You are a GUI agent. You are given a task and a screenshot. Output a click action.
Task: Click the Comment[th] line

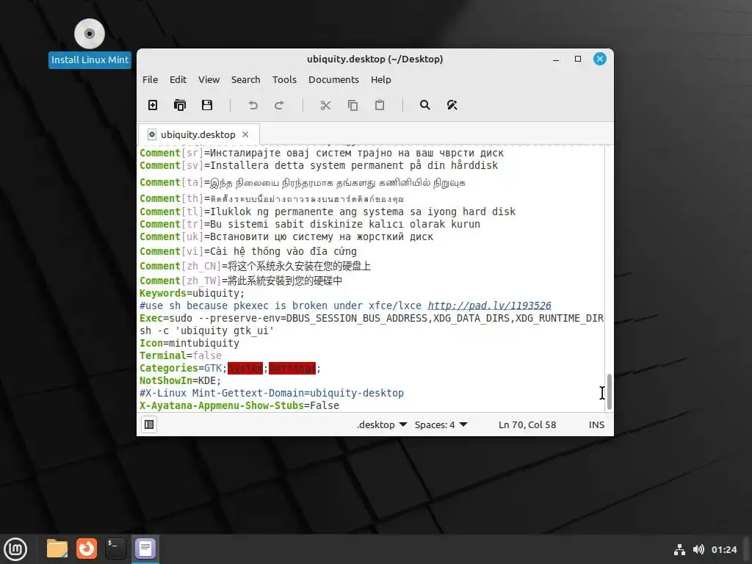(x=272, y=198)
